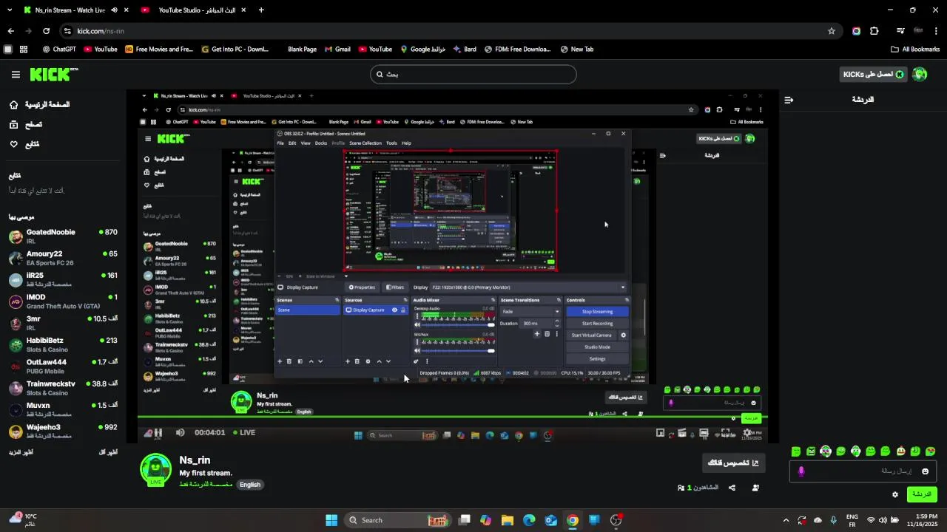Open Microsoft Edge from the taskbar

point(529,520)
